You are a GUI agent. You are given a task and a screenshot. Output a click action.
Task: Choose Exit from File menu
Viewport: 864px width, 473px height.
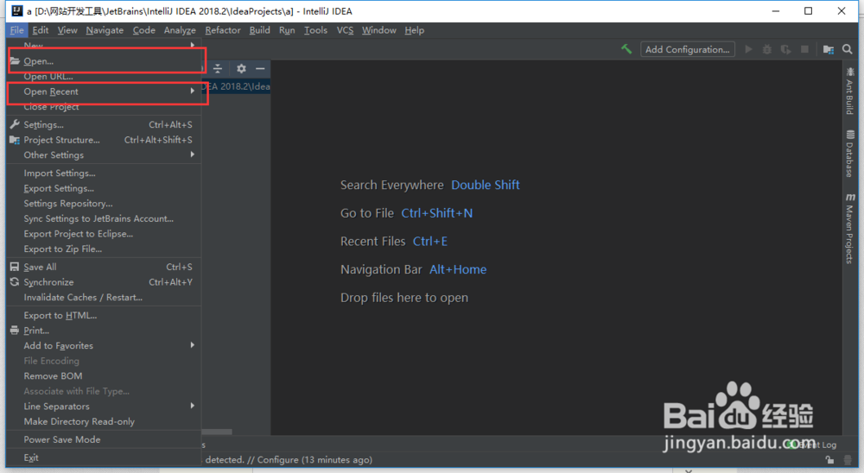(104, 457)
